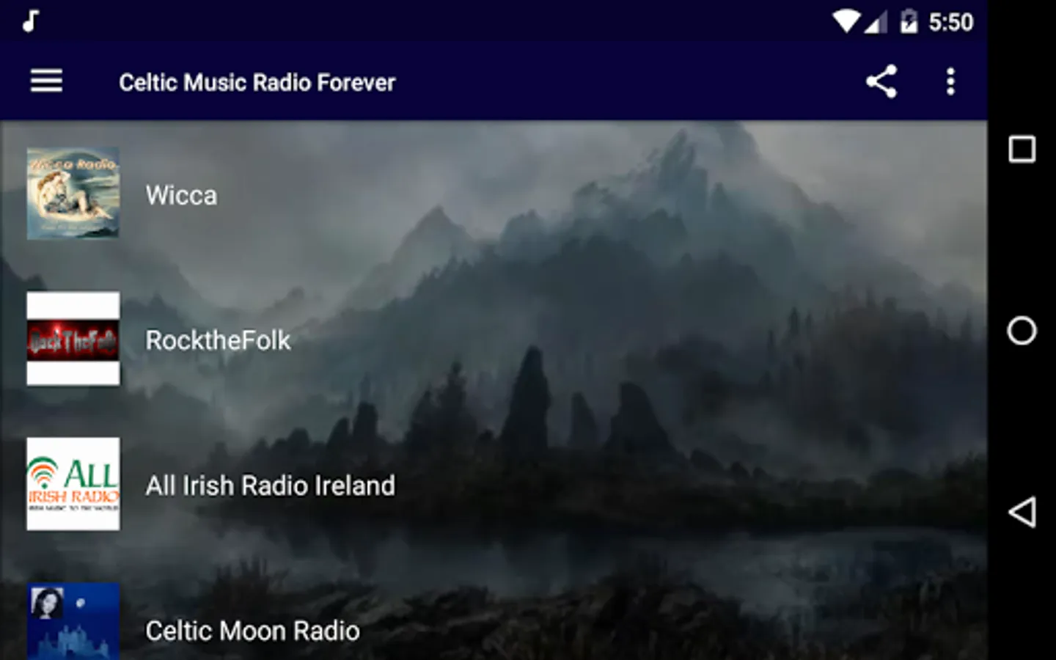The width and height of the screenshot is (1056, 660).
Task: Tap the Wi-Fi status icon
Action: click(846, 21)
